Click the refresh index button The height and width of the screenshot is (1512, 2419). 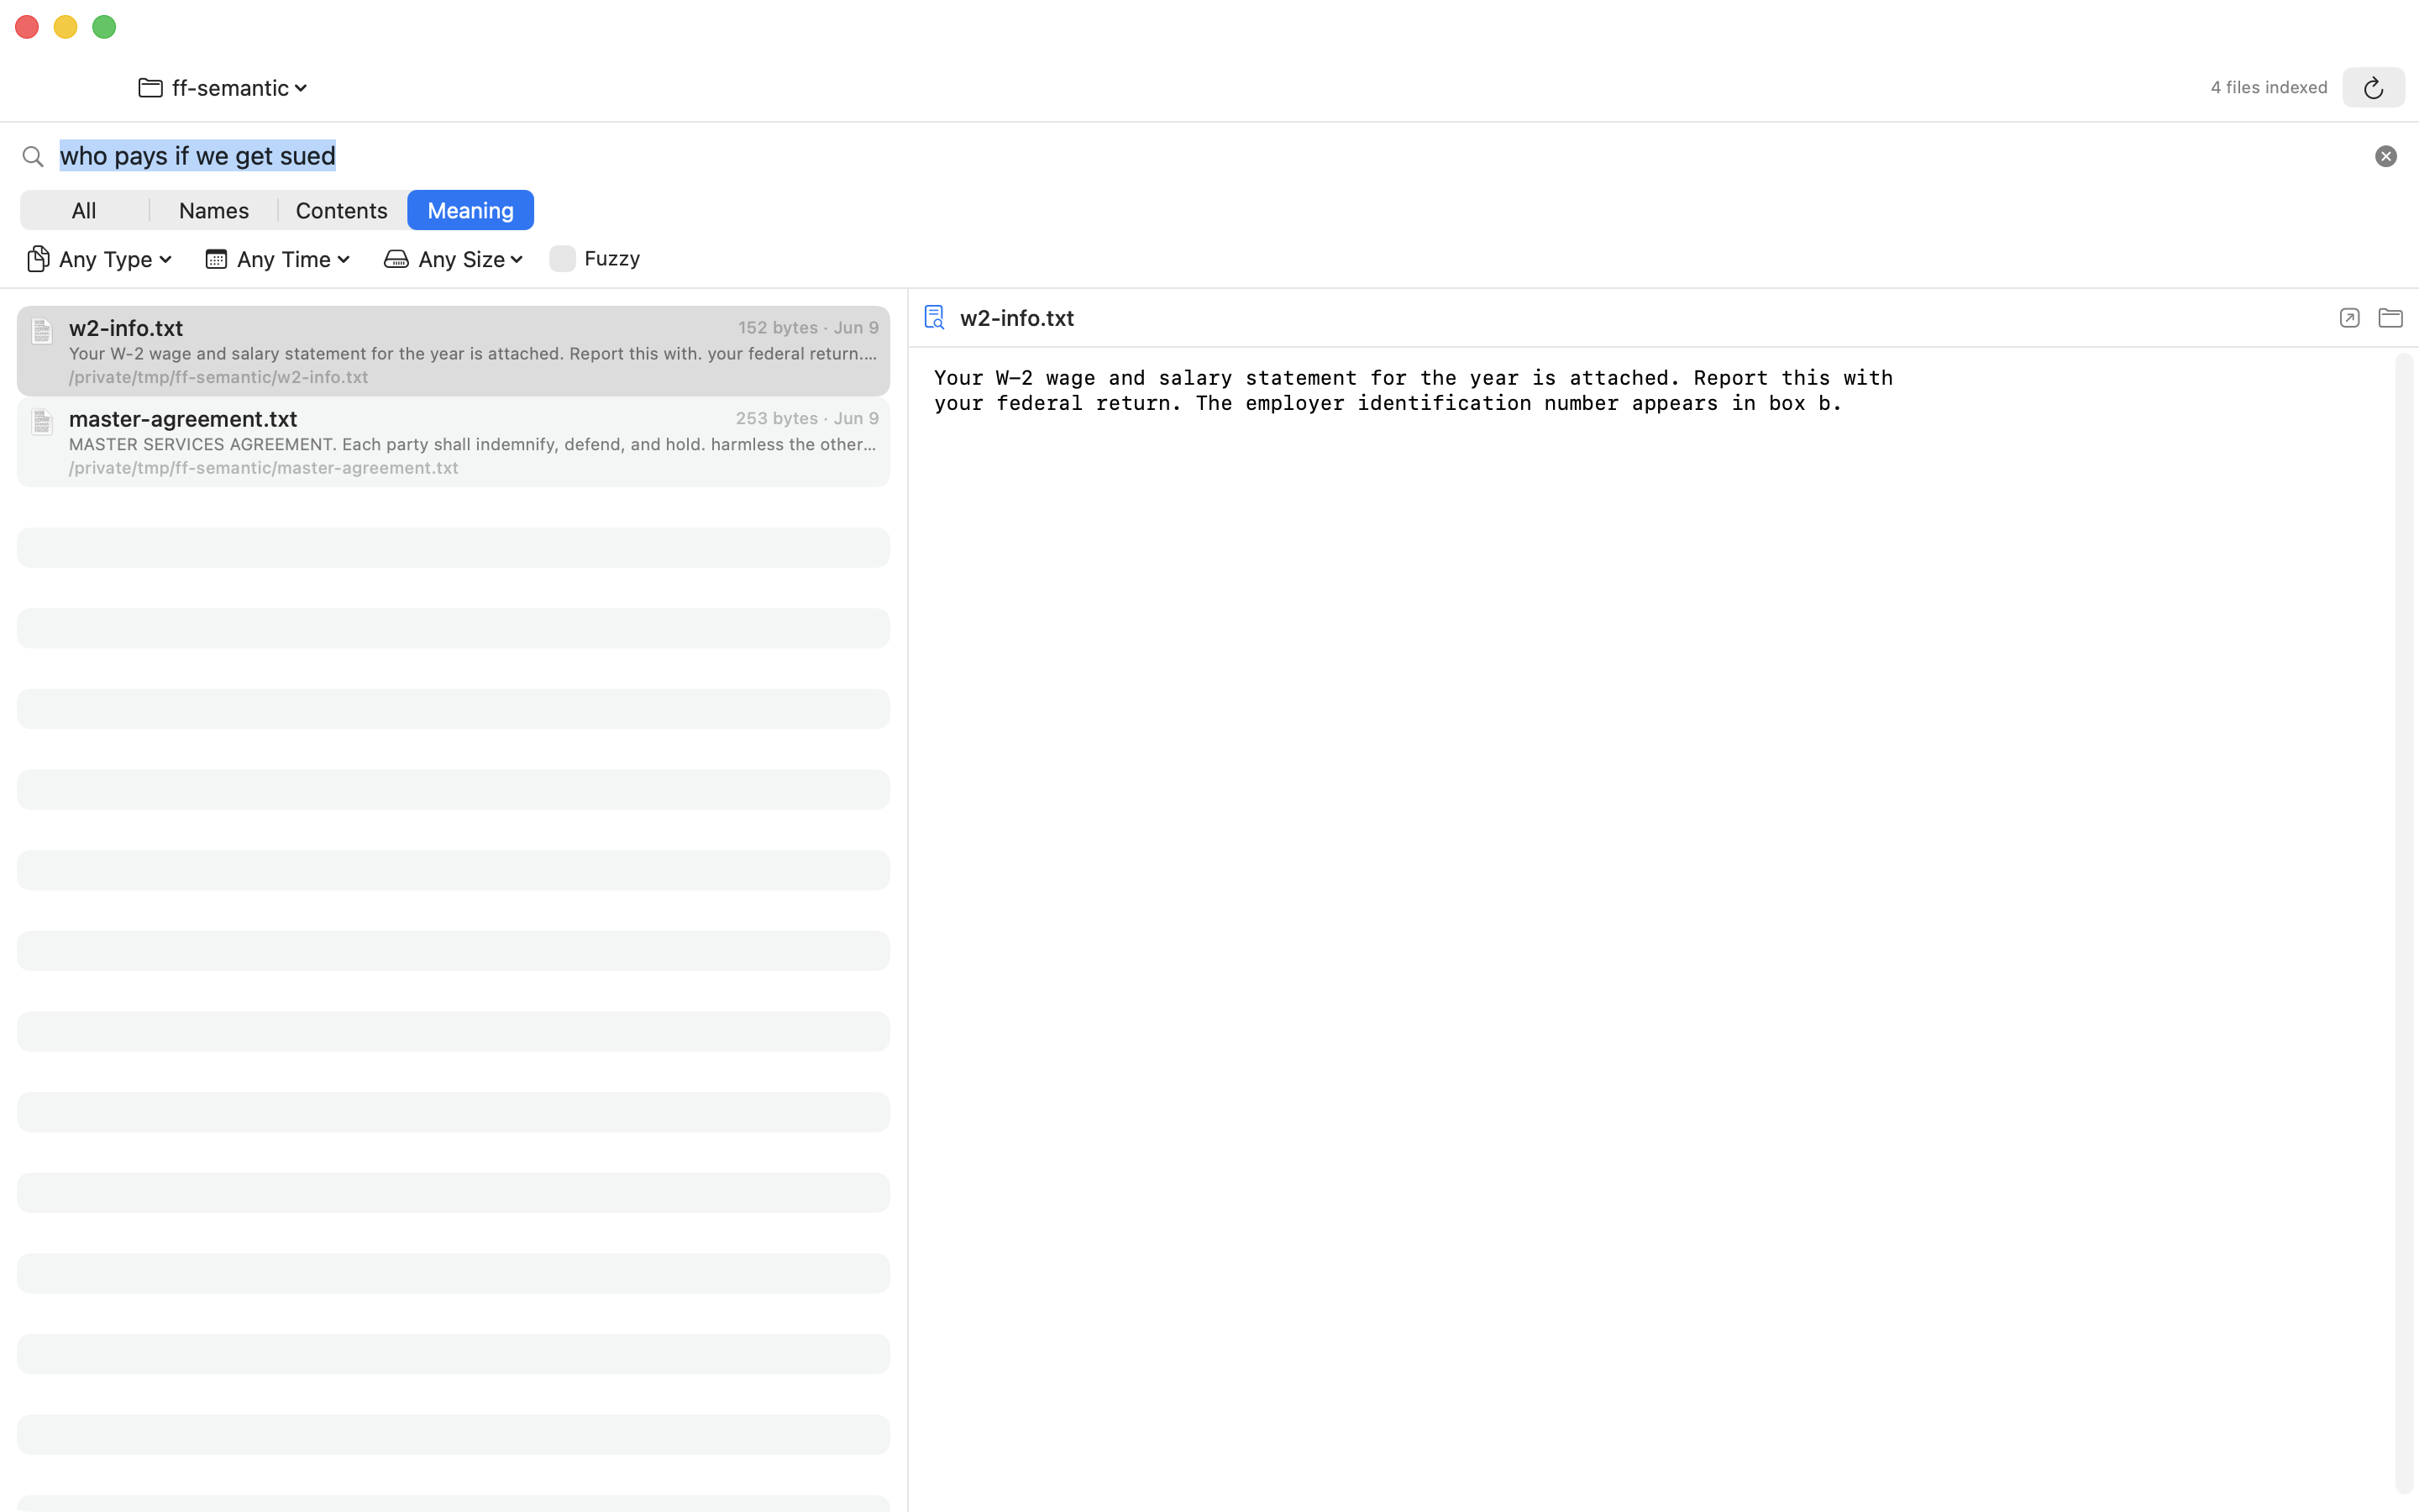pyautogui.click(x=2373, y=88)
